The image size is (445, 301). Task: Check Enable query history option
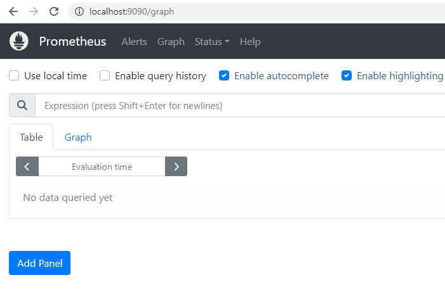point(105,76)
